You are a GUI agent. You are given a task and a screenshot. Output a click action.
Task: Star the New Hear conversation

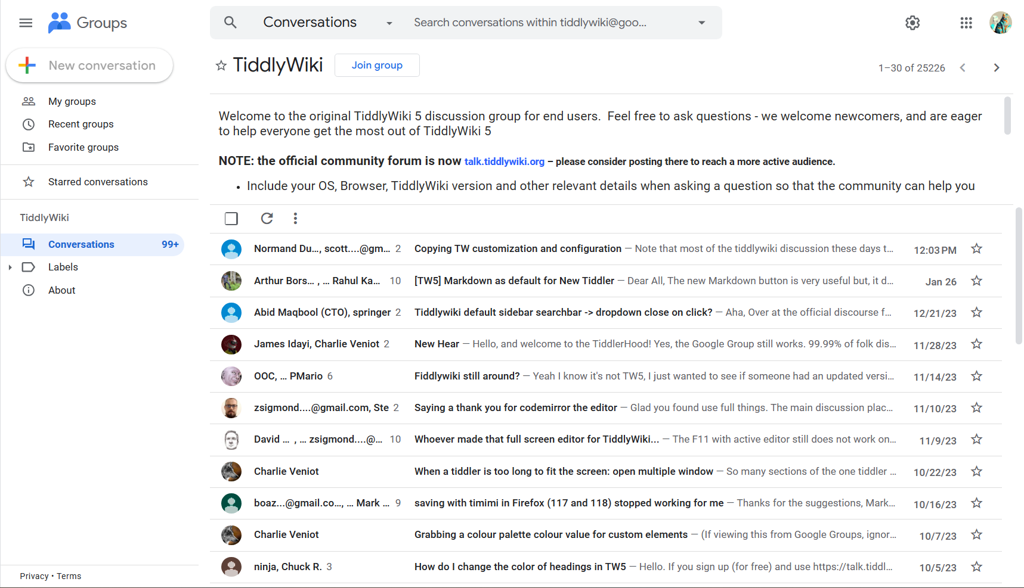(976, 344)
